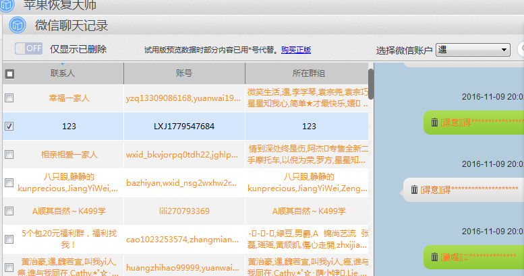Select contact name 幸福一家人
Image resolution: width=524 pixels, height=276 pixels.
[x=69, y=98]
